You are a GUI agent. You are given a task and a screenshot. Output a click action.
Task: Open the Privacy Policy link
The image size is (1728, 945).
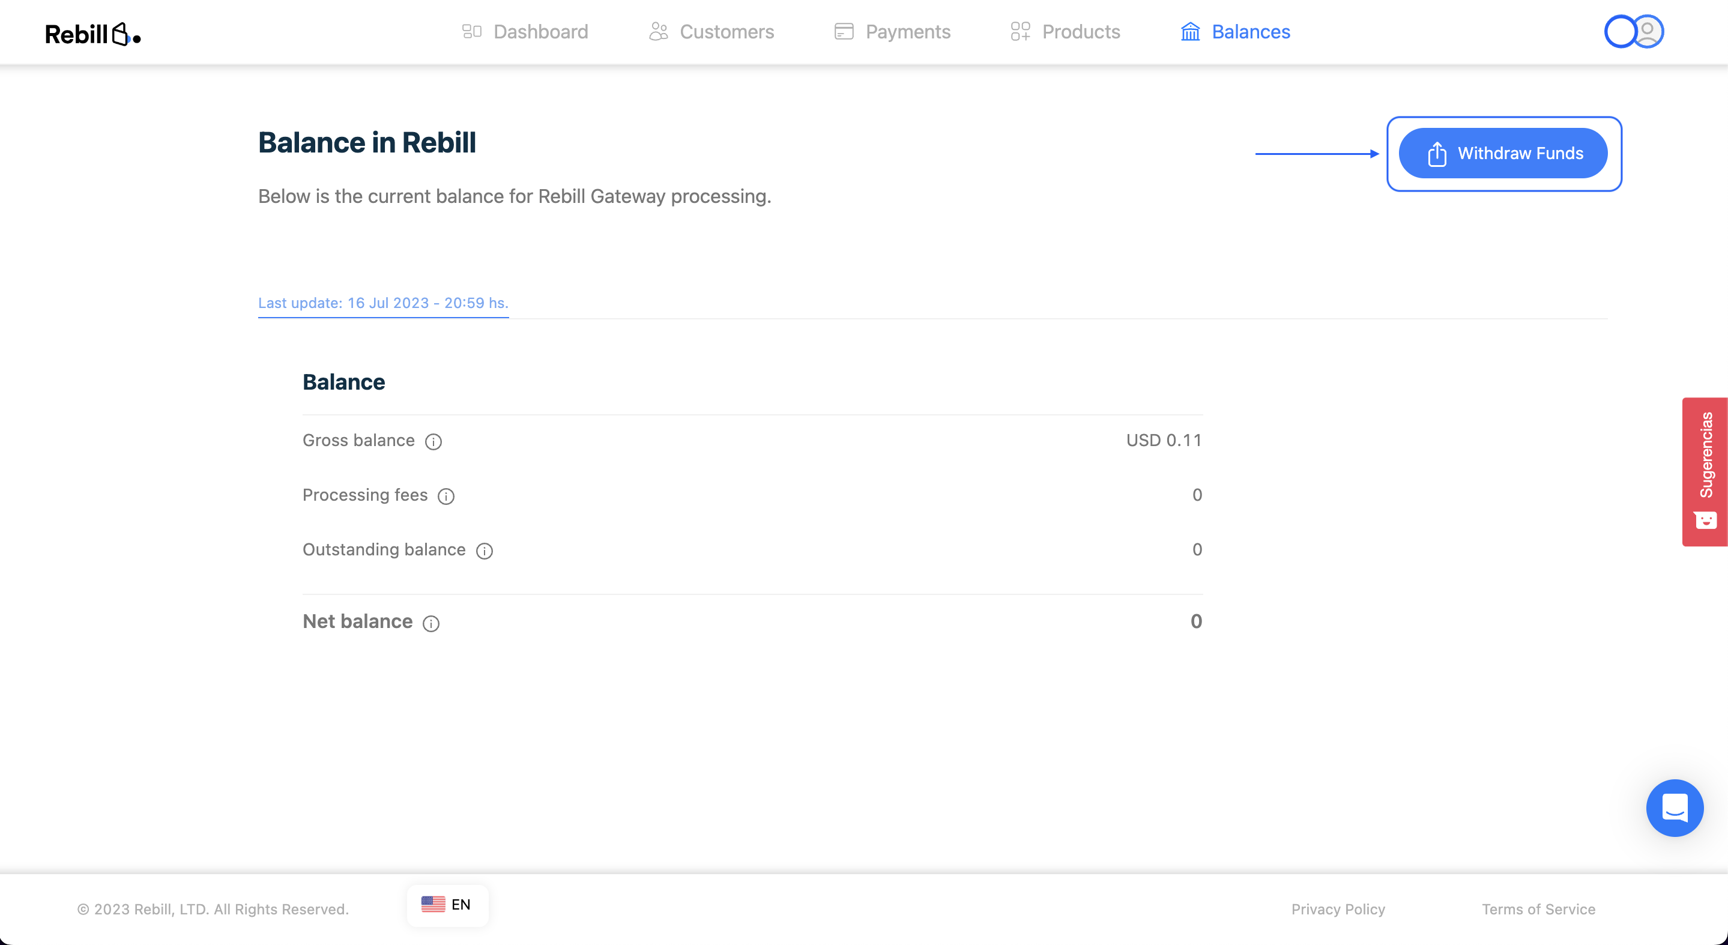[x=1338, y=909]
